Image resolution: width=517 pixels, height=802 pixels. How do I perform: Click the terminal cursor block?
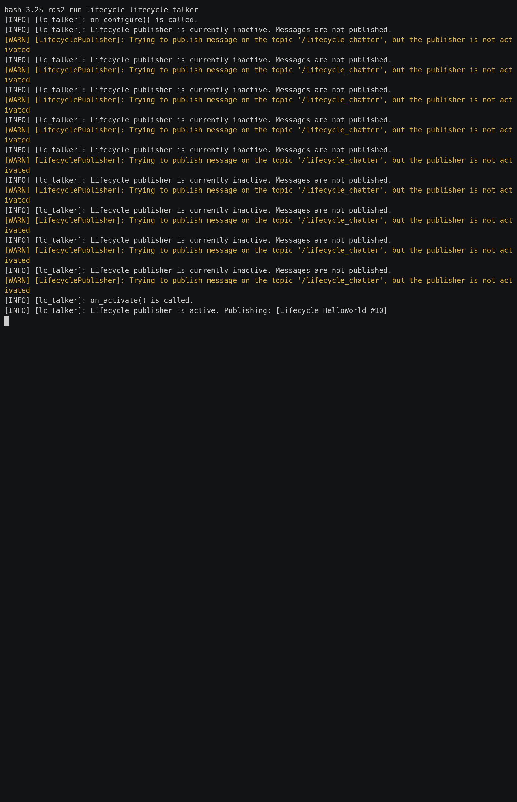(x=6, y=321)
